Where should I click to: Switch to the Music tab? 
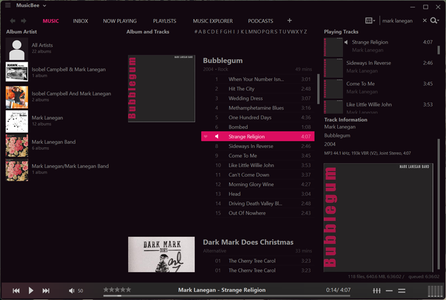pos(51,21)
